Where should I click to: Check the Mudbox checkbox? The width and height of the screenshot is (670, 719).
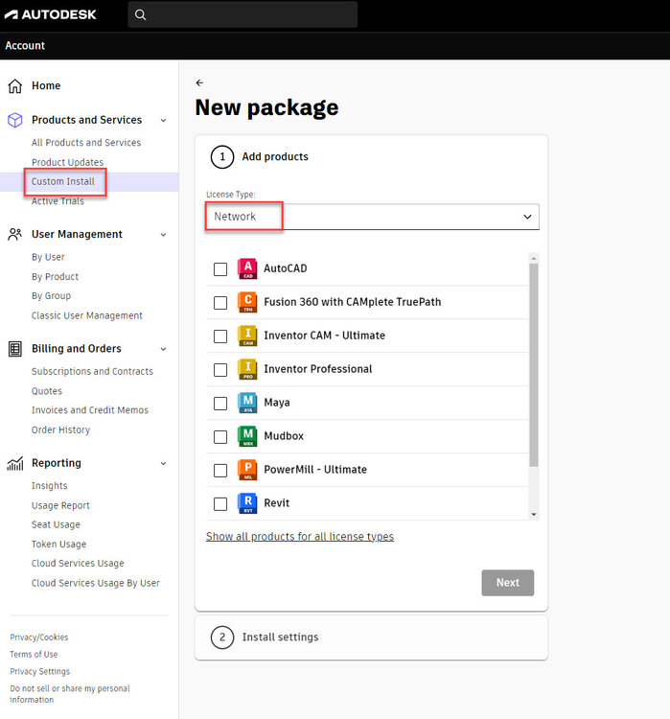coord(220,436)
